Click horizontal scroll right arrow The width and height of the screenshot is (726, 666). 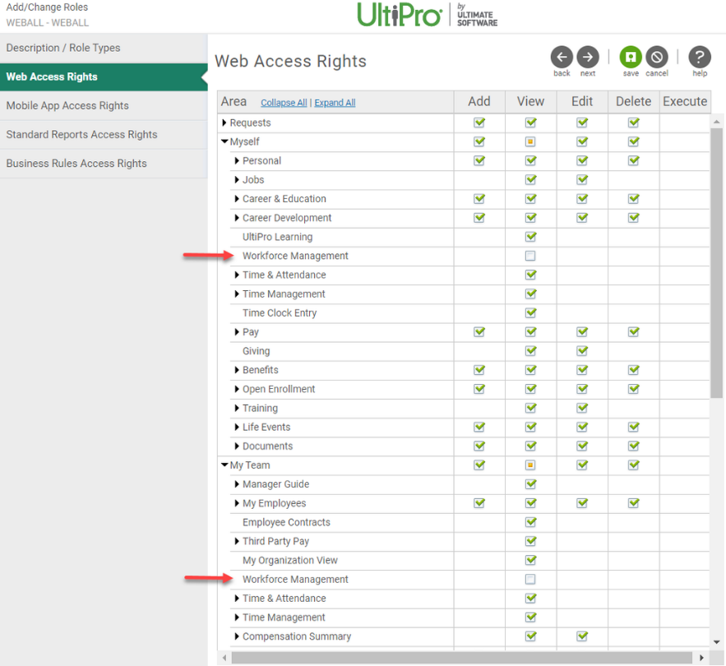(701, 657)
